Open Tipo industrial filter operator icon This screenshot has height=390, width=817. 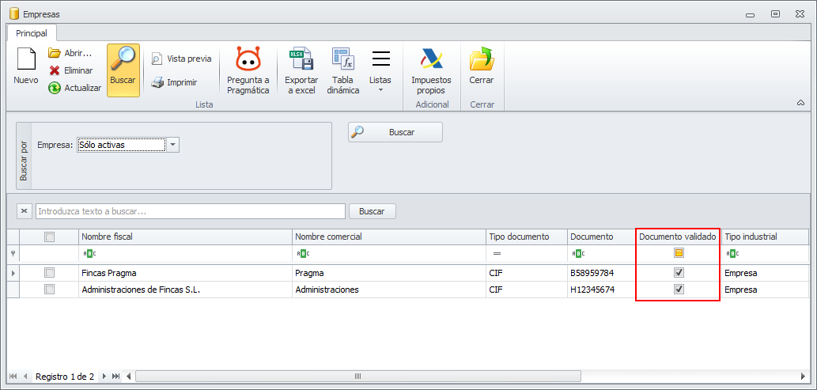tap(732, 253)
